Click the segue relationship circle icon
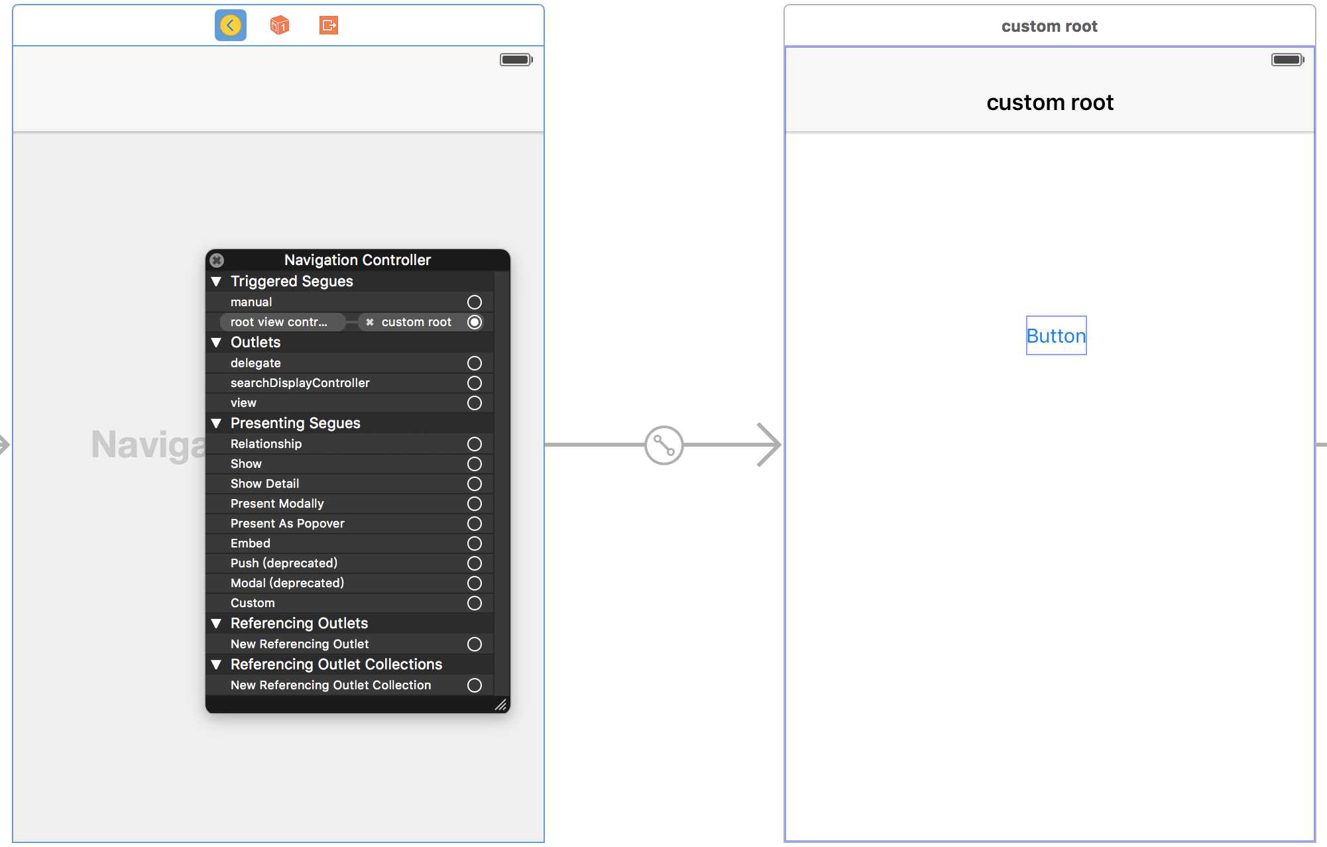This screenshot has width=1327, height=847. point(663,445)
